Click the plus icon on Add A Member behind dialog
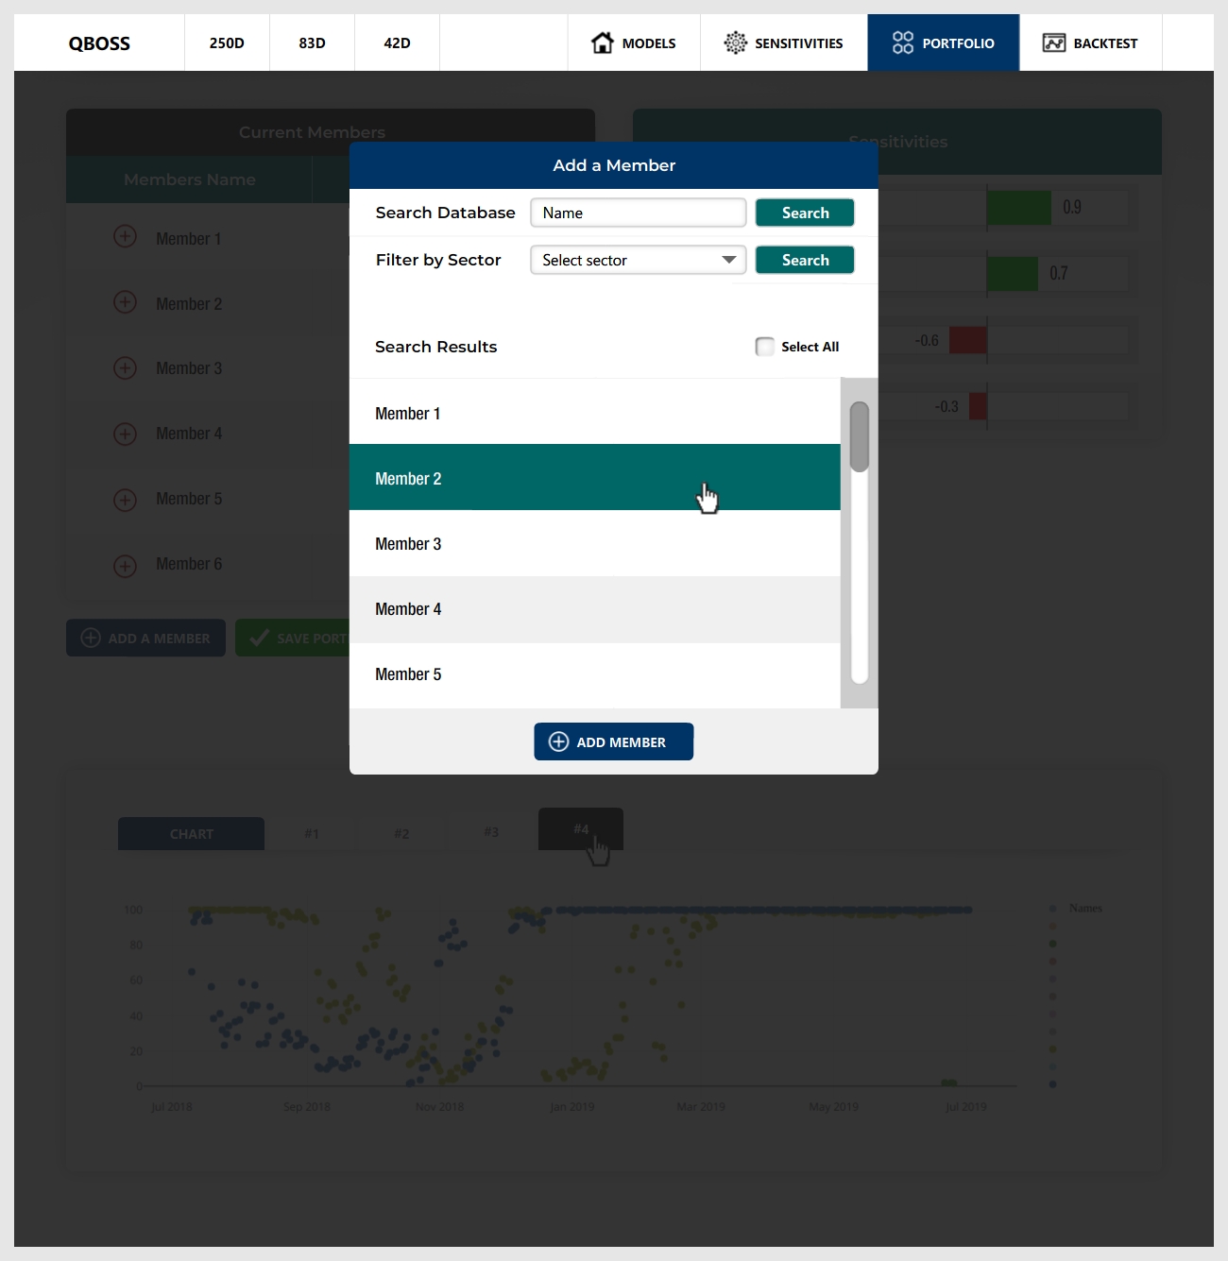 [91, 638]
